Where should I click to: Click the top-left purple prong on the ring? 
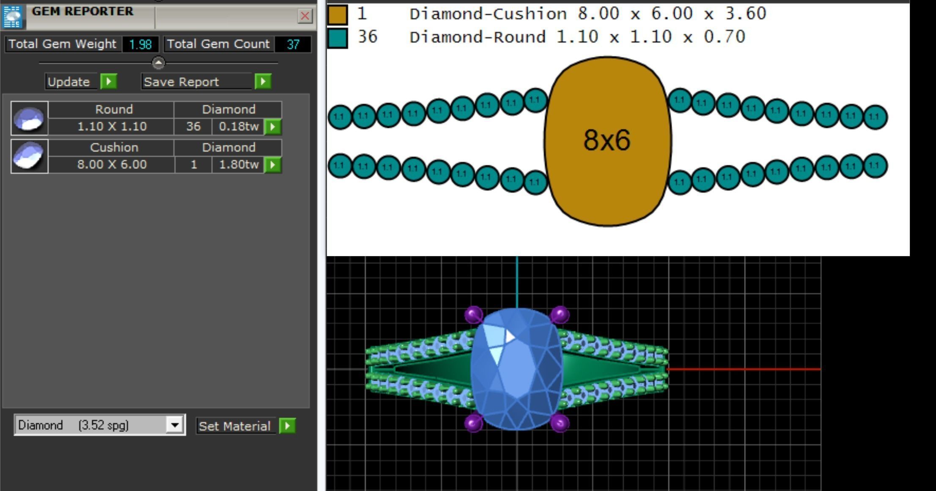tap(473, 315)
